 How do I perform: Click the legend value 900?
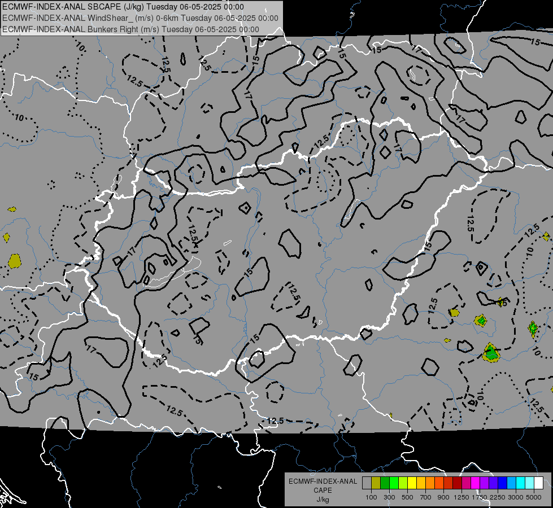[443, 497]
